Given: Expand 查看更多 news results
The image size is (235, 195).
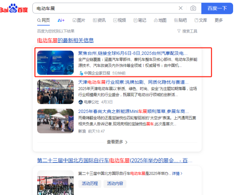Looking at the screenshot, I should point(117,142).
